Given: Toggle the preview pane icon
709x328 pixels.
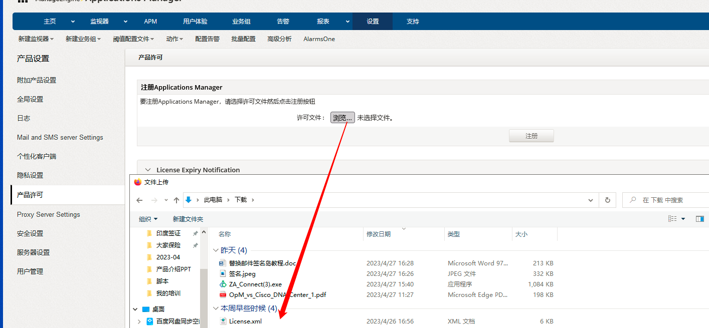Looking at the screenshot, I should pos(700,219).
